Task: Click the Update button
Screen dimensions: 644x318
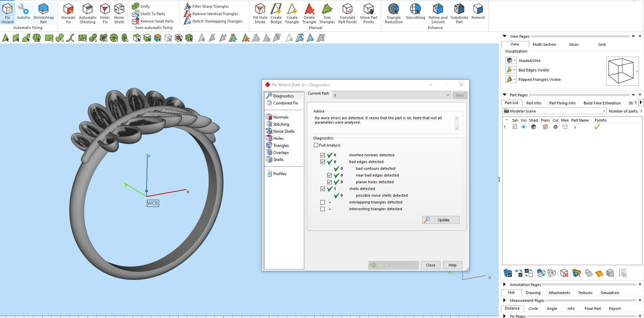Action: coord(441,220)
